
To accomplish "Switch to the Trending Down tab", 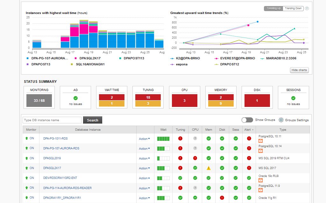I will 293,8.
